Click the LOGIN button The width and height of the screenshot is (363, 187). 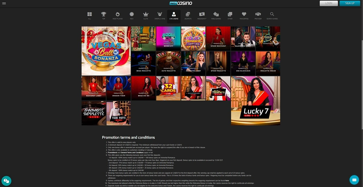(329, 3)
